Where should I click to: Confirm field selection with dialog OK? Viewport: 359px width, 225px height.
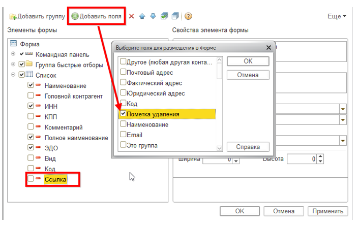(248, 61)
